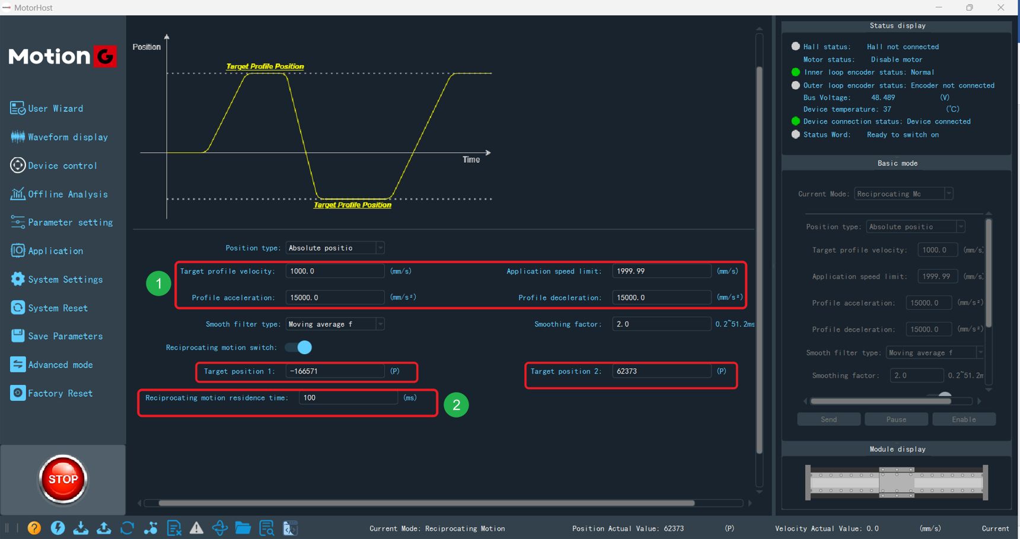Click main panel horizontal scrollbar
1020x539 pixels.
427,503
